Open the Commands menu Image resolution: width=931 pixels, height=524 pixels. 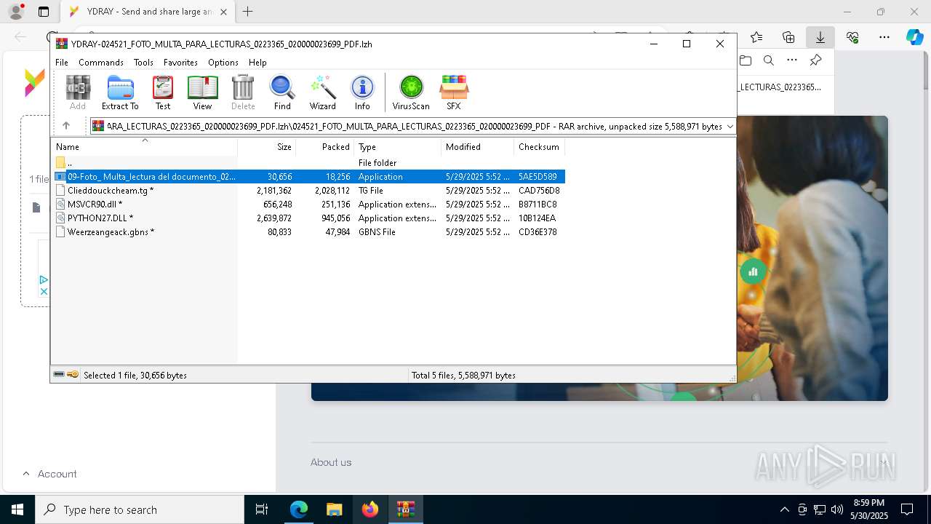pos(101,63)
